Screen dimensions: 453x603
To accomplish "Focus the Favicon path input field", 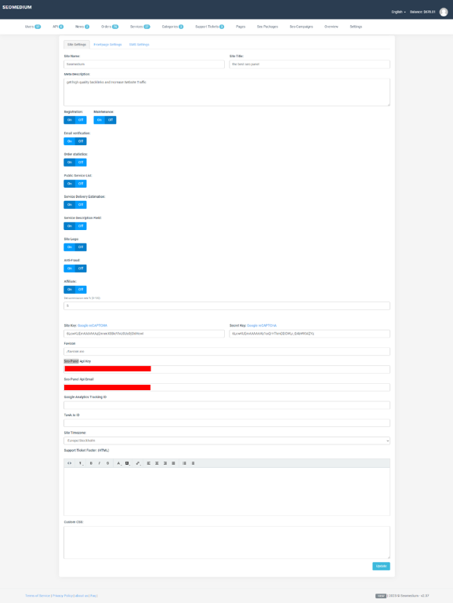I will tap(226, 352).
